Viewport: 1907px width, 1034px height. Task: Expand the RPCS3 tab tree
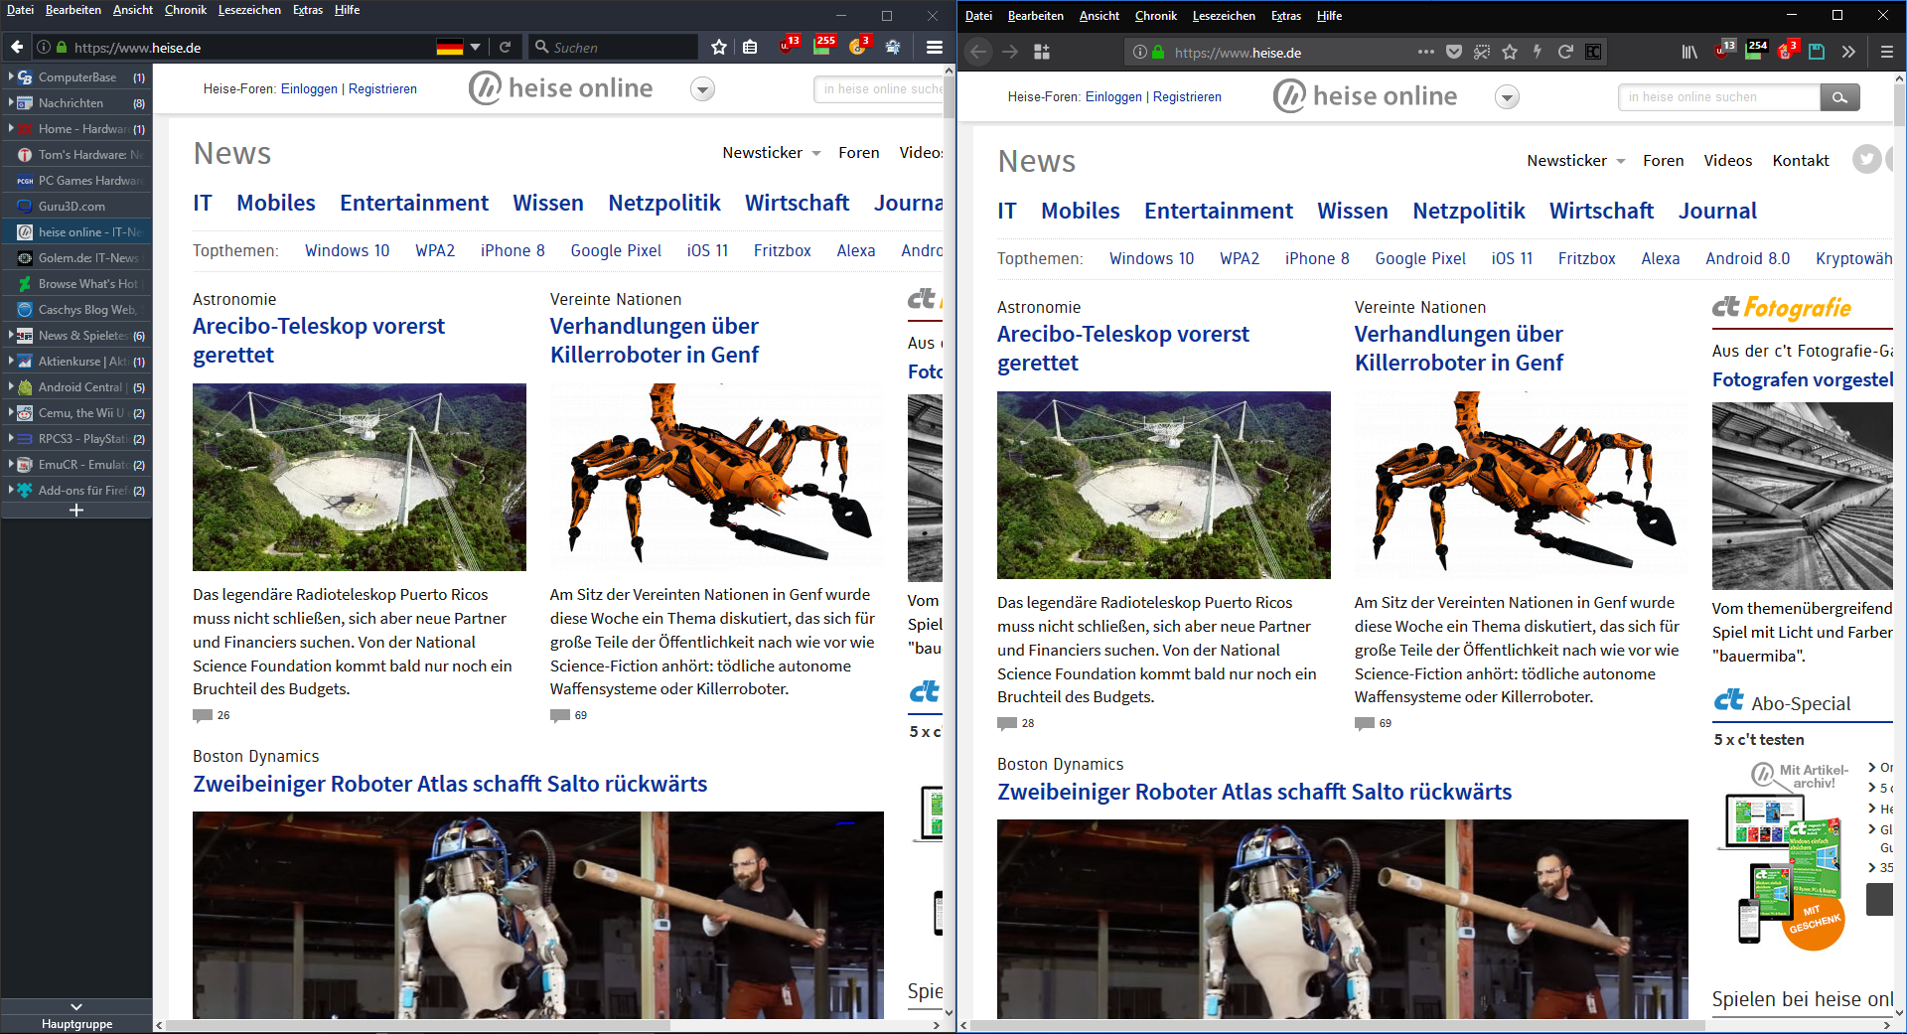pos(10,438)
